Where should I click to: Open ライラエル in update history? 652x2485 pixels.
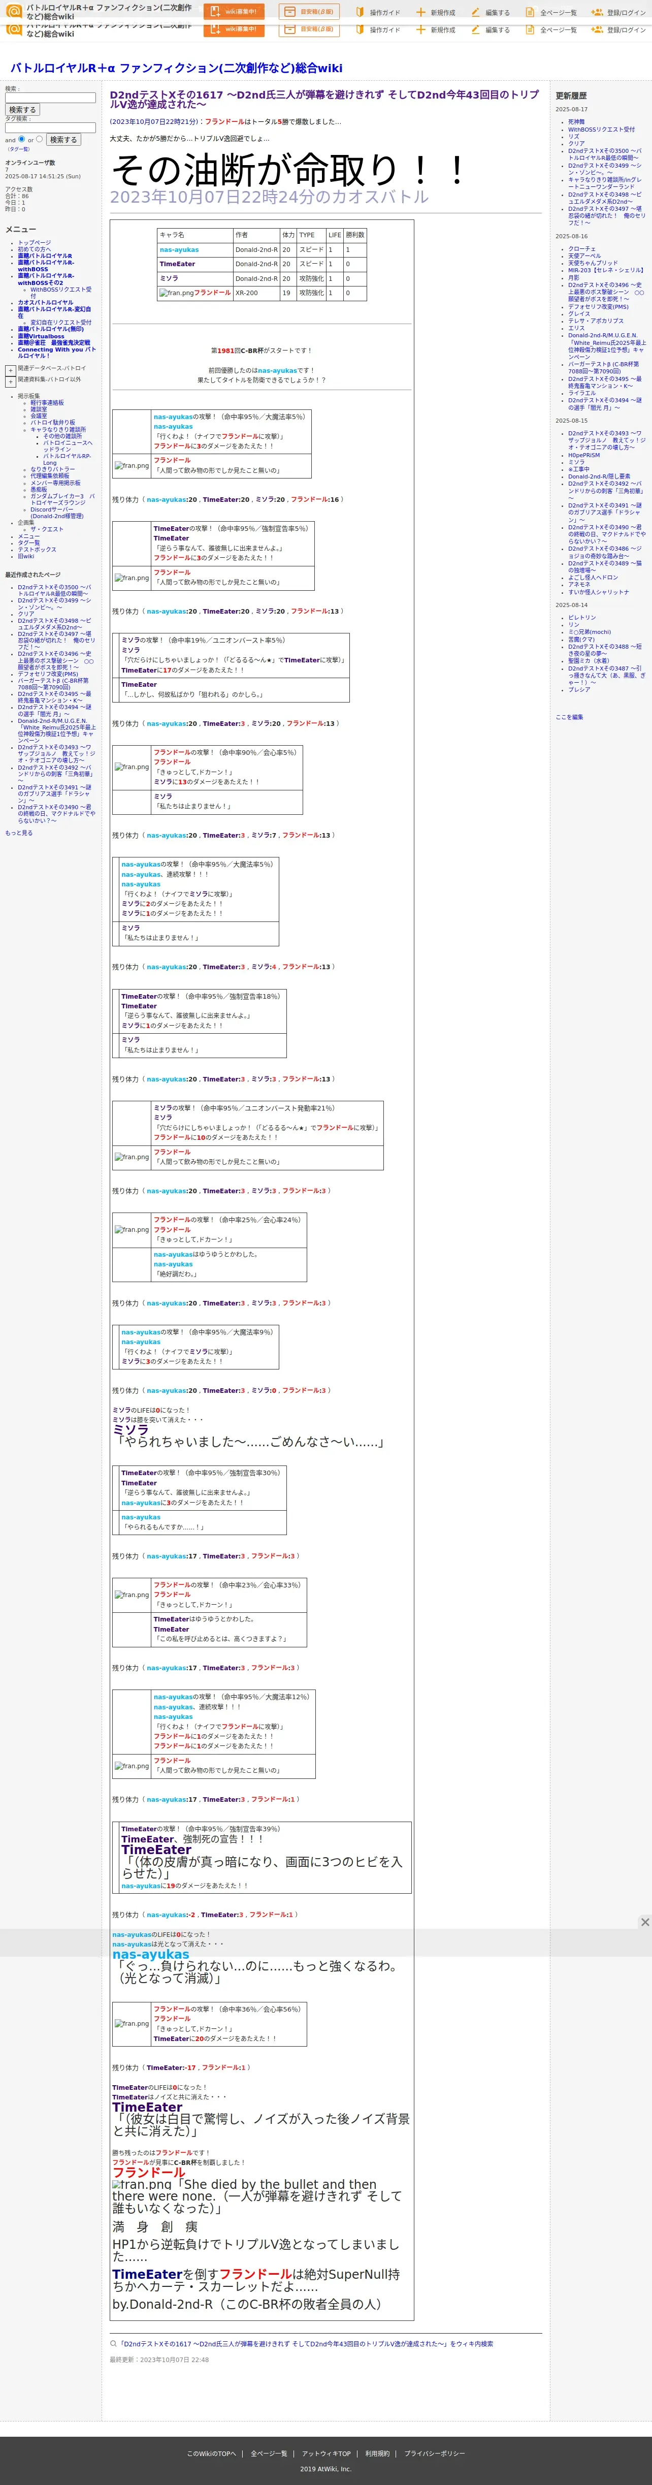581,393
